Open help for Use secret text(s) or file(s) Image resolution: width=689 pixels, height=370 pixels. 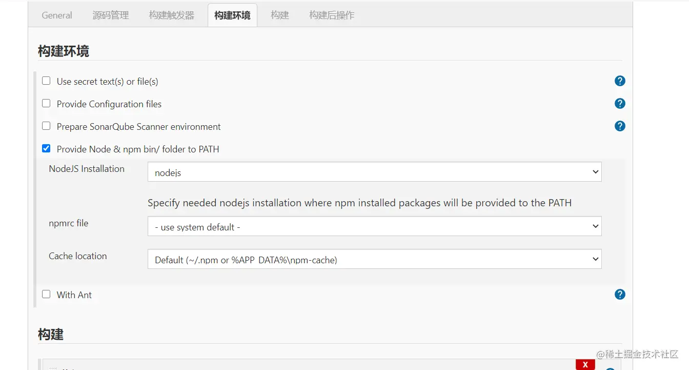pyautogui.click(x=620, y=81)
